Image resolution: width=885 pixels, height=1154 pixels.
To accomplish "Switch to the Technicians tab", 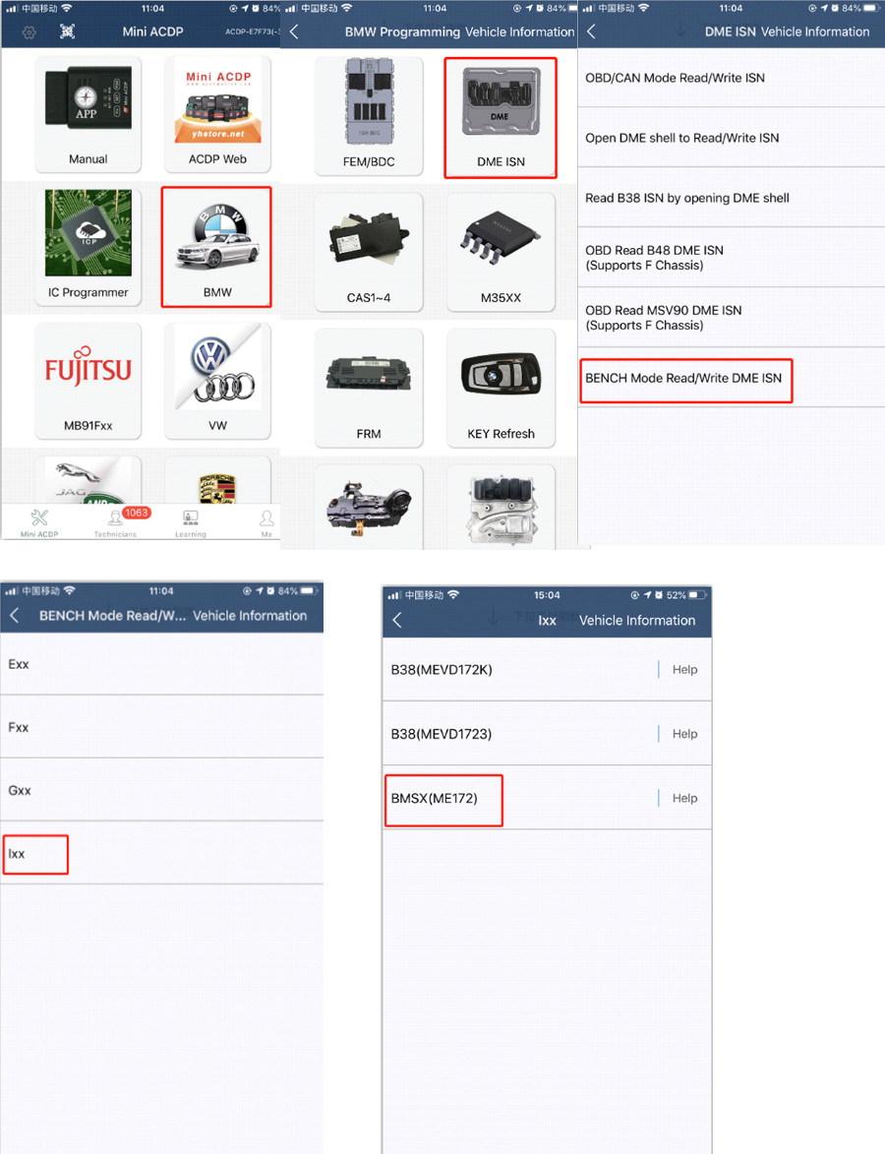I will click(115, 522).
